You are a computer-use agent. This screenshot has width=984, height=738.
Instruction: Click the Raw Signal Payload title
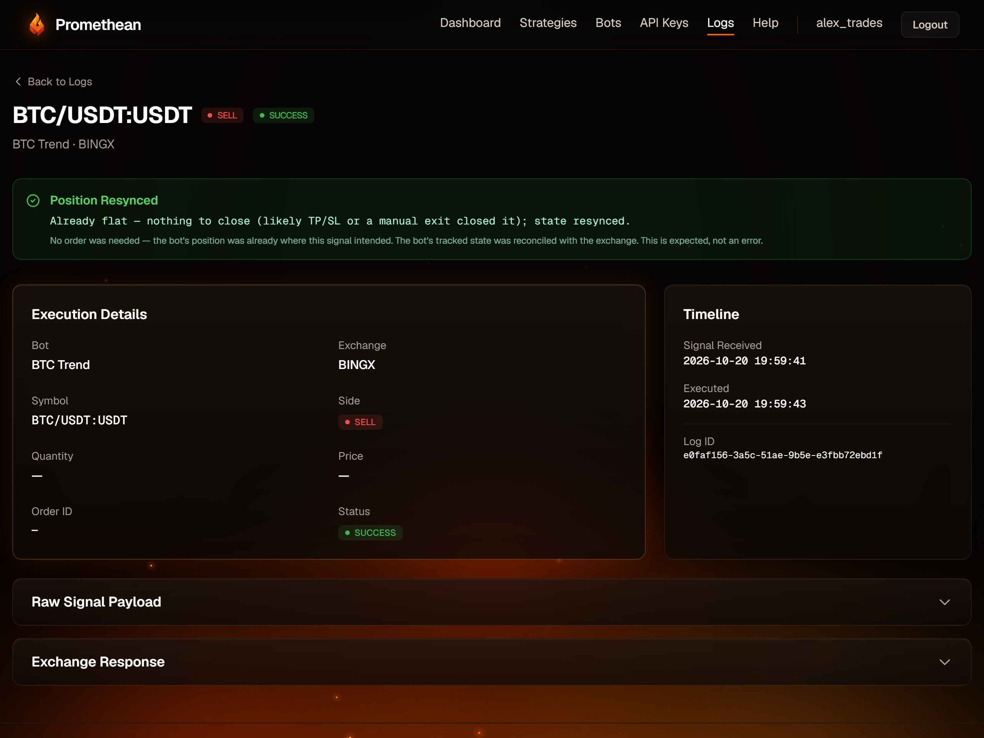pyautogui.click(x=96, y=602)
